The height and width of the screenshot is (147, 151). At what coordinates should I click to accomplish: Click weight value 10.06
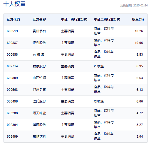[139, 43]
